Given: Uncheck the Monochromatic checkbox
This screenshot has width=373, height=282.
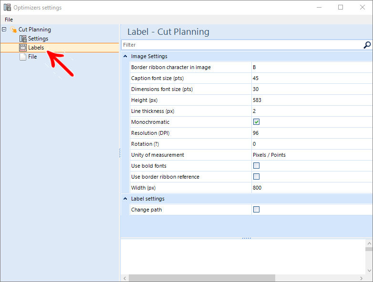Looking at the screenshot, I should click(x=256, y=122).
